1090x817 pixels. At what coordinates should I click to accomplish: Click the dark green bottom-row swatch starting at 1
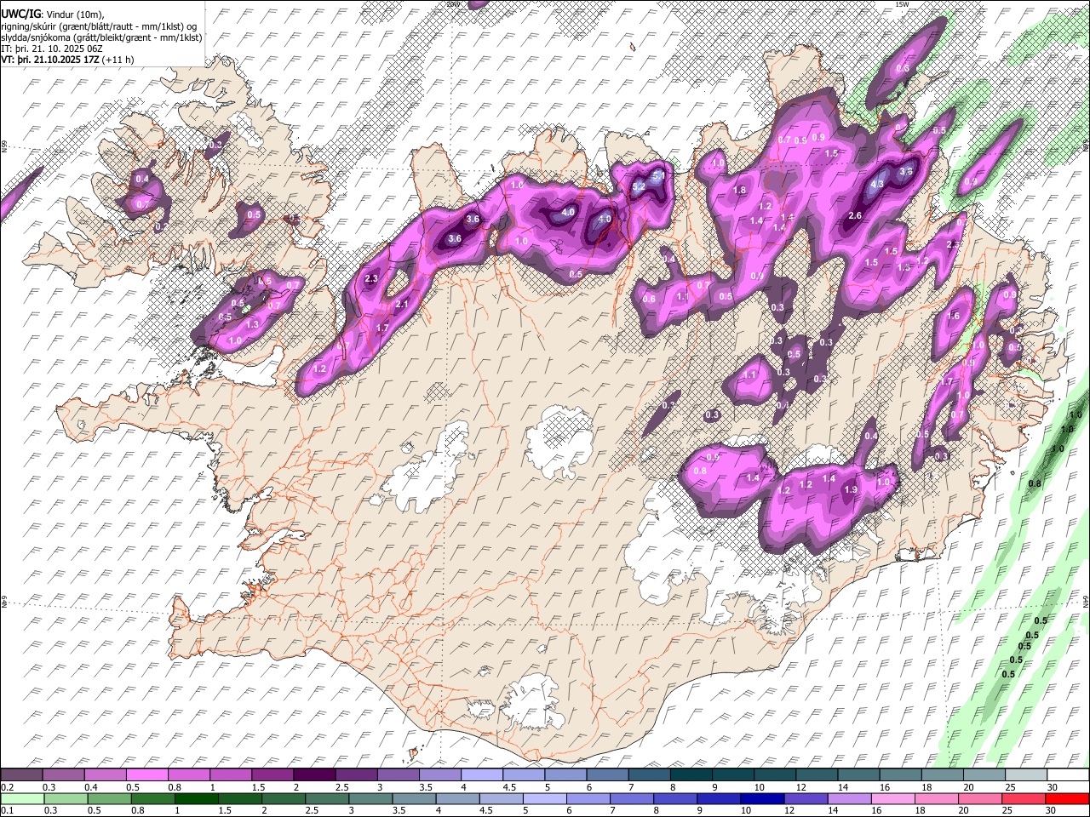click(197, 798)
